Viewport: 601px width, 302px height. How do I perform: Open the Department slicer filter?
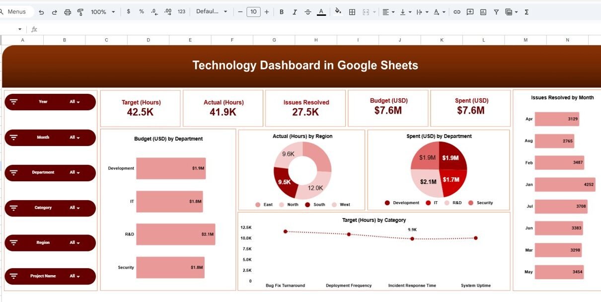point(75,172)
